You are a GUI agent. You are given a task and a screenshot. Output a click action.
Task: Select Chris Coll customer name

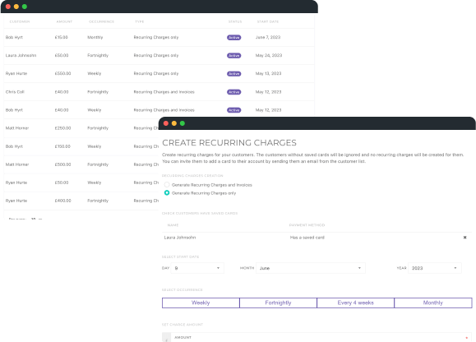click(15, 91)
